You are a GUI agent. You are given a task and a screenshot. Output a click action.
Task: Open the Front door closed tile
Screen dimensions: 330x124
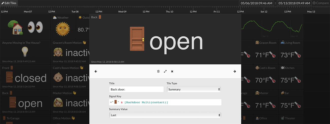(25, 77)
